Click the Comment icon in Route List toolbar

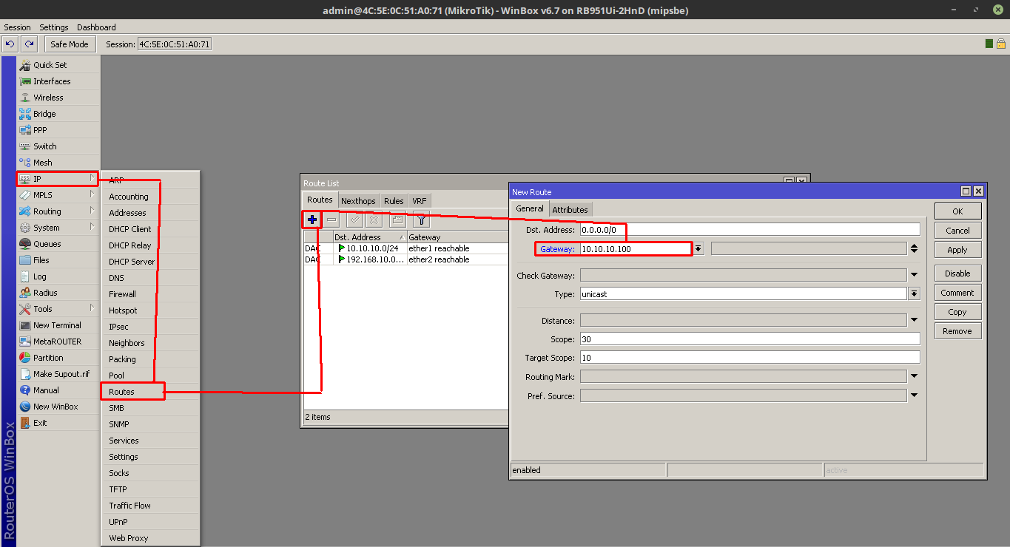(397, 220)
